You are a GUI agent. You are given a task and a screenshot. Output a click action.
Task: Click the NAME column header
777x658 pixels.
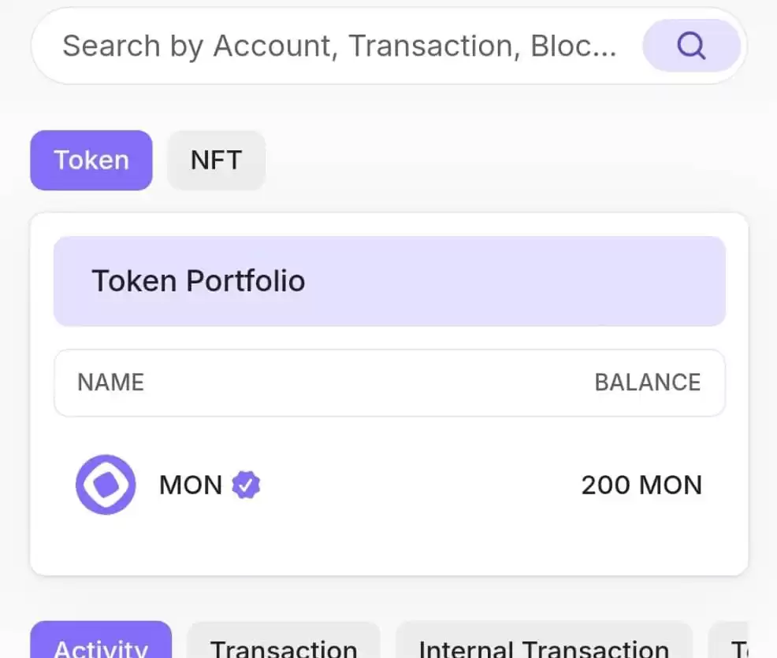point(110,383)
